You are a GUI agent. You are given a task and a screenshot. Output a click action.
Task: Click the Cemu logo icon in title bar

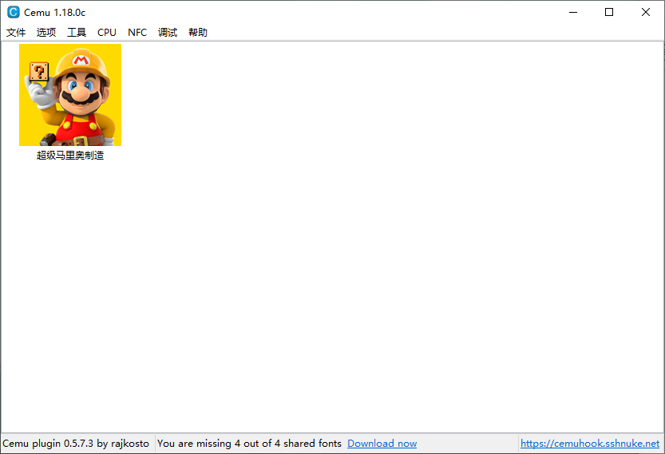(14, 12)
